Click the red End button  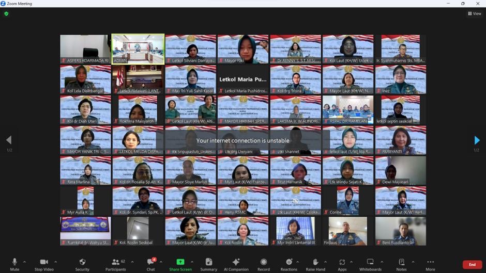tap(472, 265)
